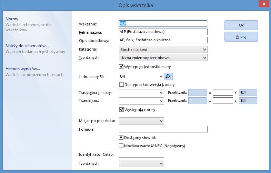271x173 pixels.
Task: Open the Jedn. miary SI dropdown
Action: point(141,76)
